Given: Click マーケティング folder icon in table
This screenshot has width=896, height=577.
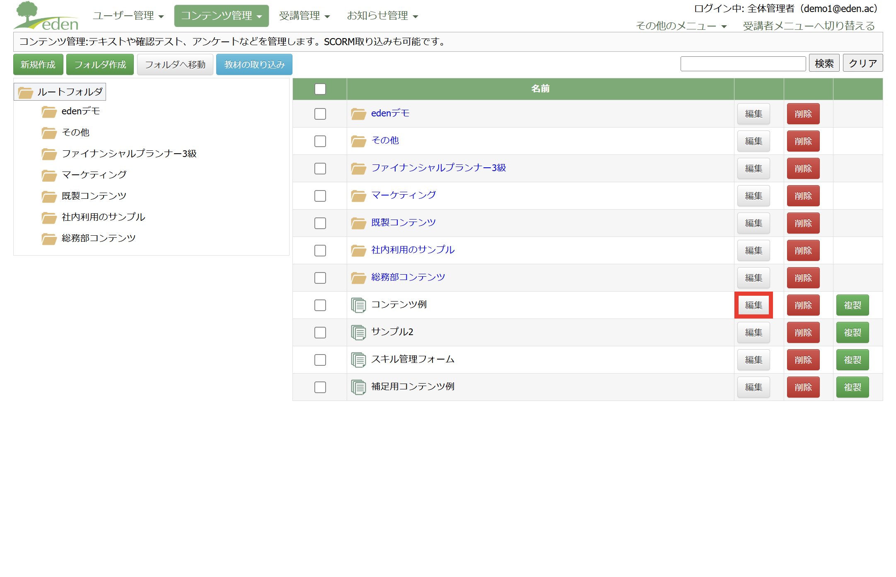Looking at the screenshot, I should click(358, 196).
